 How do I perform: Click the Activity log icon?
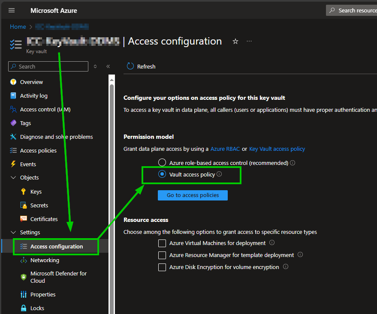click(x=13, y=96)
